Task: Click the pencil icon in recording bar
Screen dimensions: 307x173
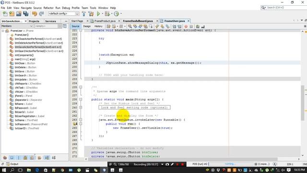Action: pyautogui.click(x=172, y=164)
